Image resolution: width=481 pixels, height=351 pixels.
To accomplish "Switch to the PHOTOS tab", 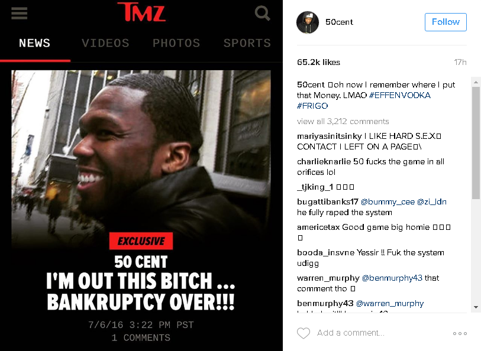I will tap(176, 43).
